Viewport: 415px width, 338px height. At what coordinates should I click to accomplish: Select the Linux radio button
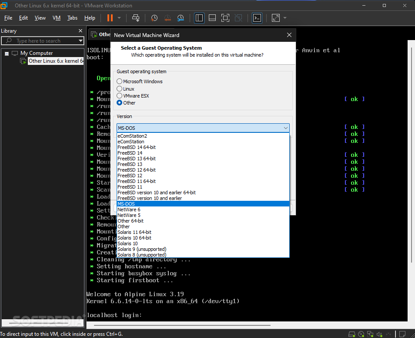[119, 88]
